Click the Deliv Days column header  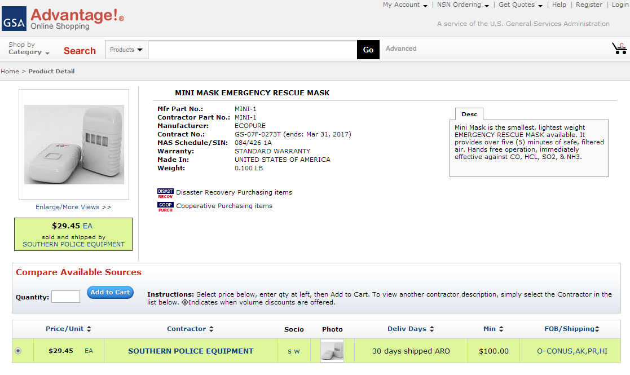click(x=407, y=329)
